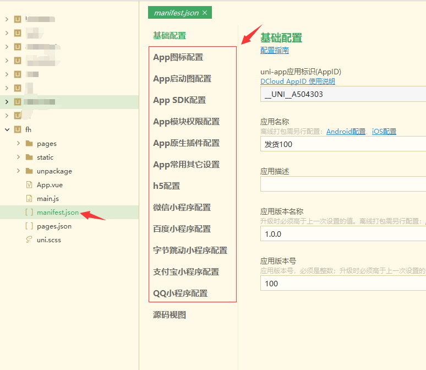Image resolution: width=426 pixels, height=370 pixels.
Task: Click the uni.scss file icon
Action: (29, 240)
